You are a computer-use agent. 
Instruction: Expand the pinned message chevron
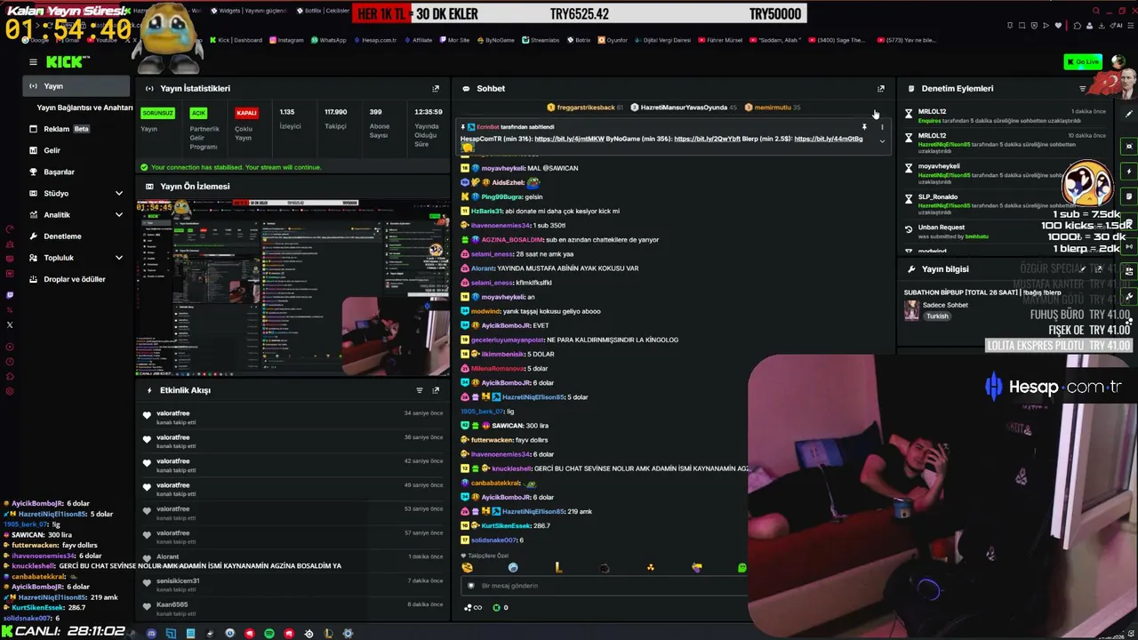(882, 141)
